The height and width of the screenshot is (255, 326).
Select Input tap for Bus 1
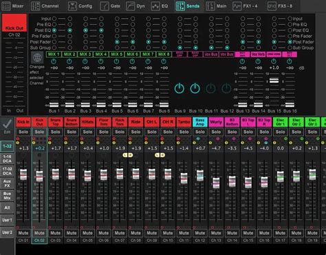pyautogui.click(x=54, y=19)
